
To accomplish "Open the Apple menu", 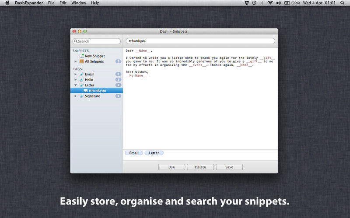I will click(x=7, y=3).
